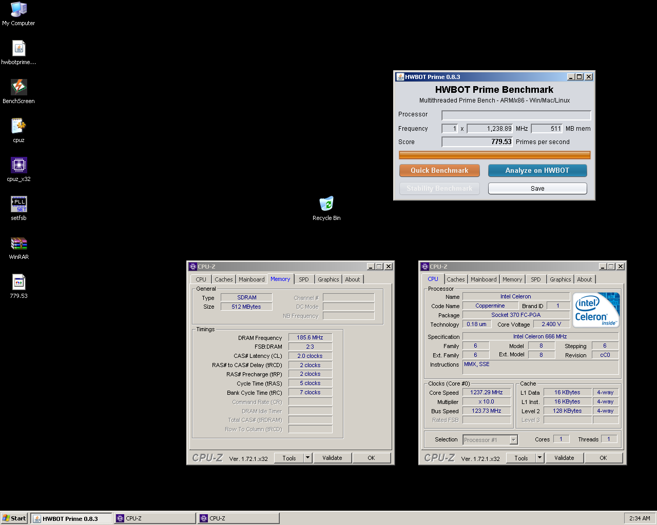657x525 pixels.
Task: Click the 779.53 score field
Action: tap(477, 142)
